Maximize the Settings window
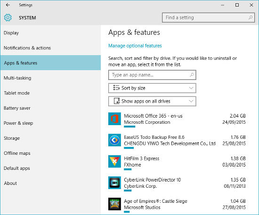 [237, 5]
